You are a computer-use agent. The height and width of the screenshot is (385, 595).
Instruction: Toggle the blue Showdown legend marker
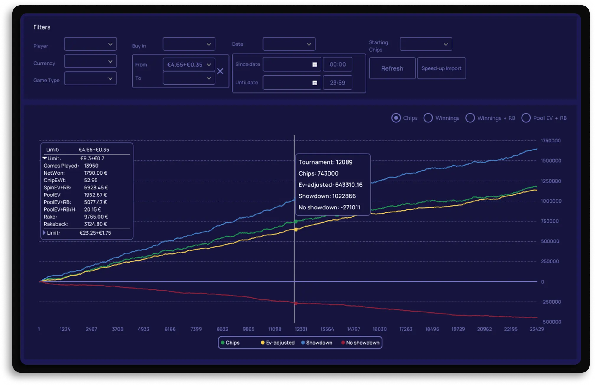click(303, 343)
